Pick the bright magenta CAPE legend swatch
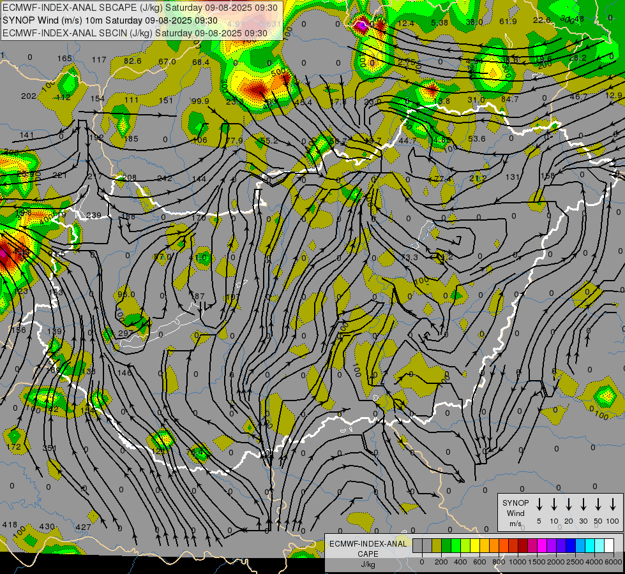Viewport: 625px width, 574px height. coord(542,546)
